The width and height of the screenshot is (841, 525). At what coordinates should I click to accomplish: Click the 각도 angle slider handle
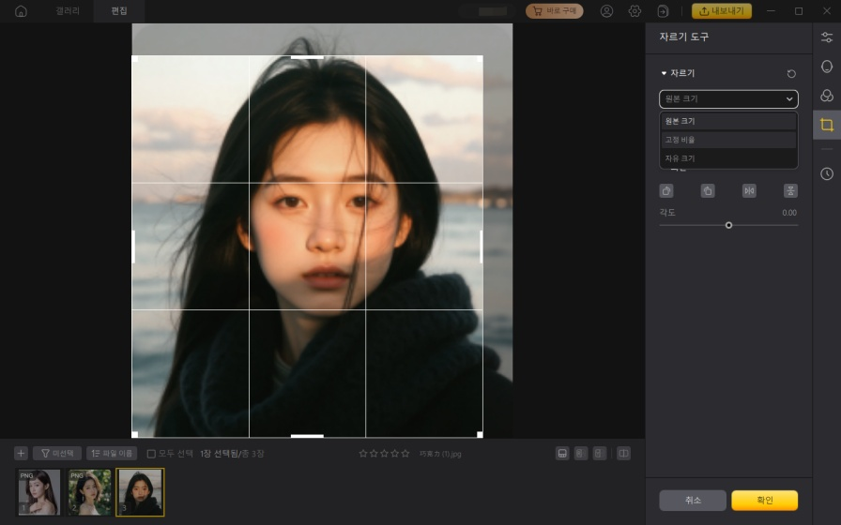click(x=728, y=225)
